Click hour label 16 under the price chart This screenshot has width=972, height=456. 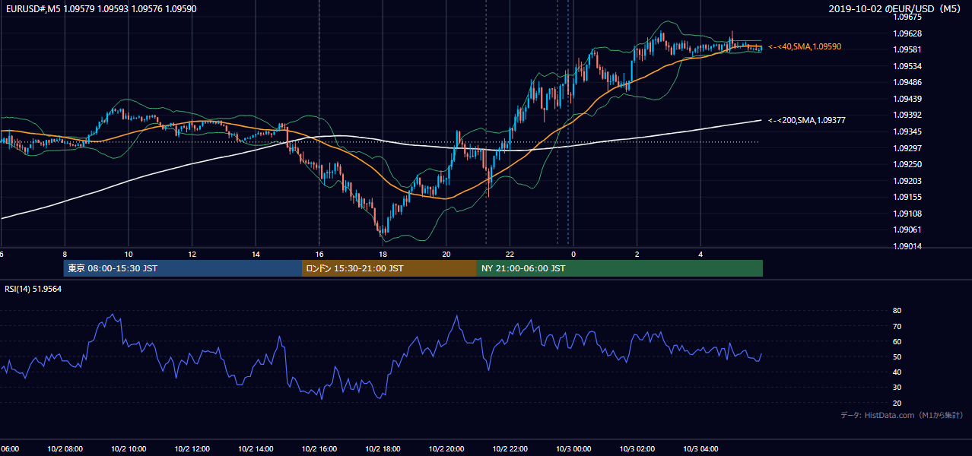[x=319, y=255]
